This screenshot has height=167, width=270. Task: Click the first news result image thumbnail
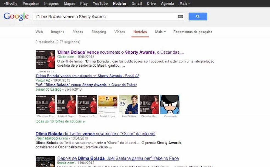[x=45, y=59]
